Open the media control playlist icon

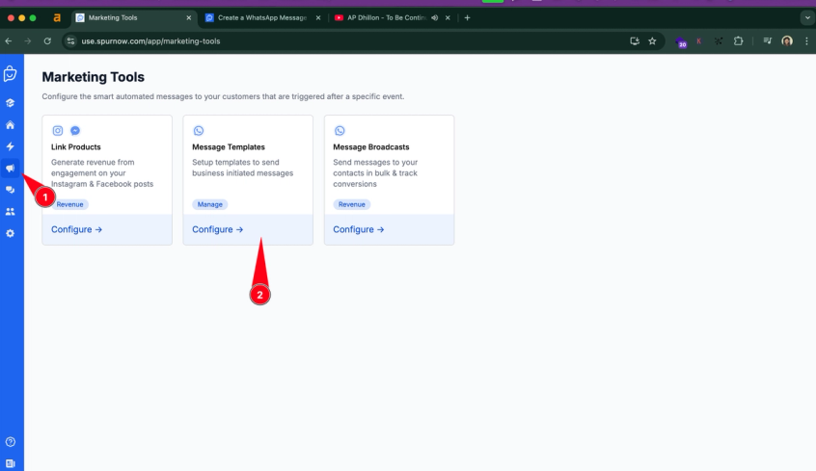(767, 41)
